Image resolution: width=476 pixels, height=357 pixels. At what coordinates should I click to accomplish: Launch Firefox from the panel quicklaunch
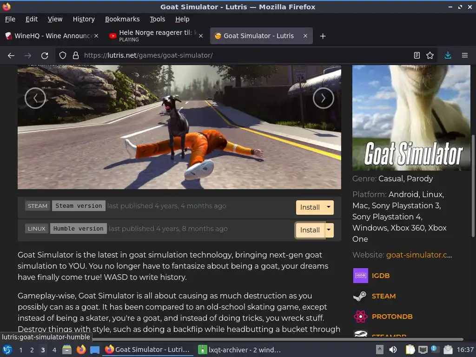point(81,350)
